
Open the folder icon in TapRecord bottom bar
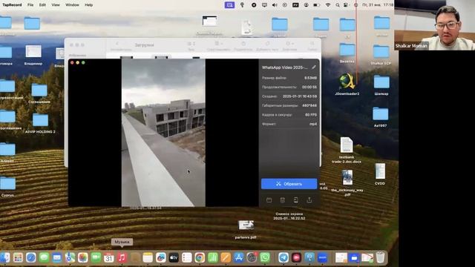(269, 200)
